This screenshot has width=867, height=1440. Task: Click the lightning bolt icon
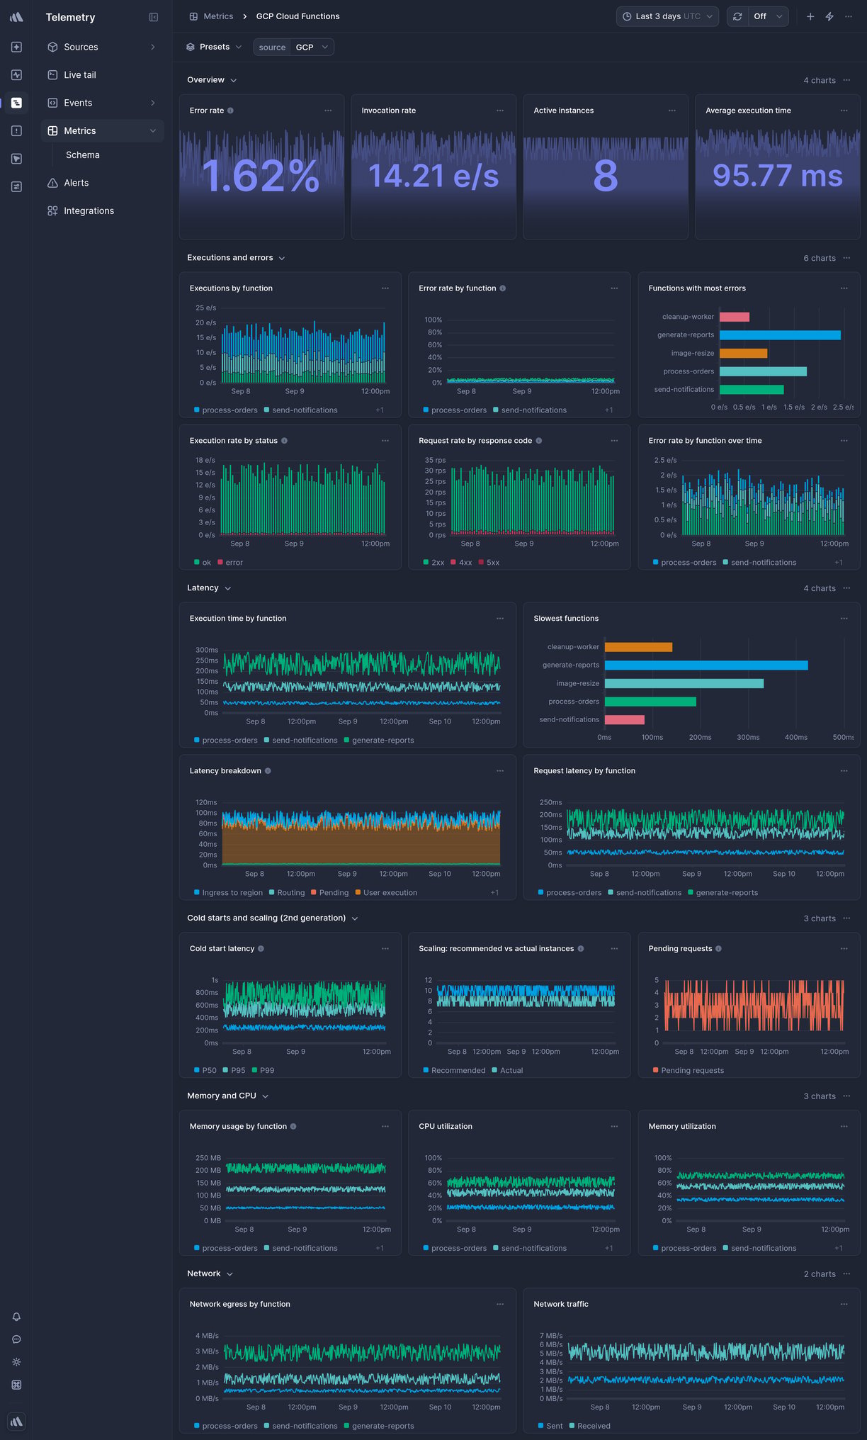coord(829,16)
